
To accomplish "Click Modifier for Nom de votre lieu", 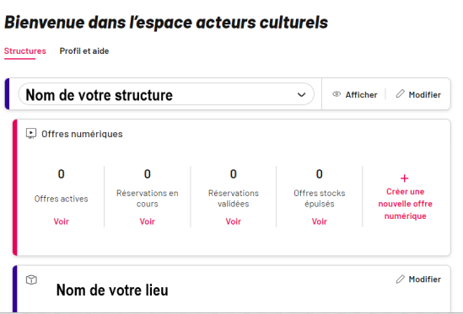I will pyautogui.click(x=424, y=279).
